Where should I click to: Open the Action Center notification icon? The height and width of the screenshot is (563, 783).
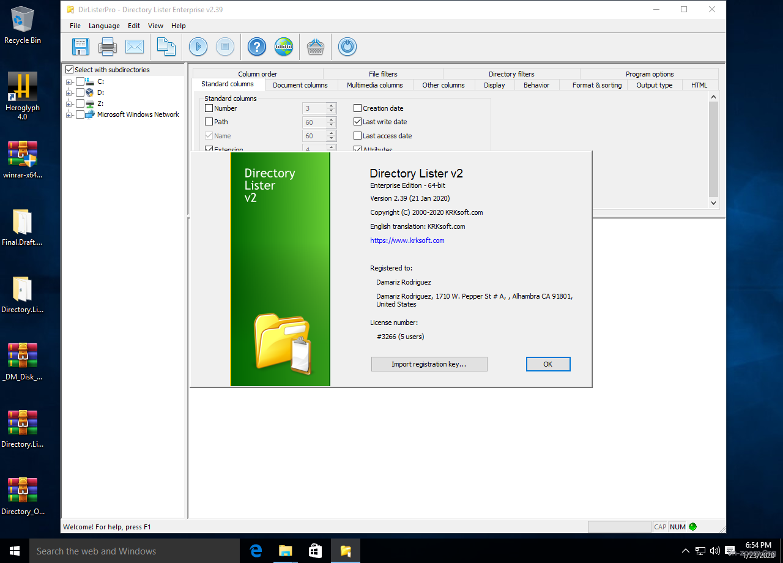pyautogui.click(x=729, y=551)
